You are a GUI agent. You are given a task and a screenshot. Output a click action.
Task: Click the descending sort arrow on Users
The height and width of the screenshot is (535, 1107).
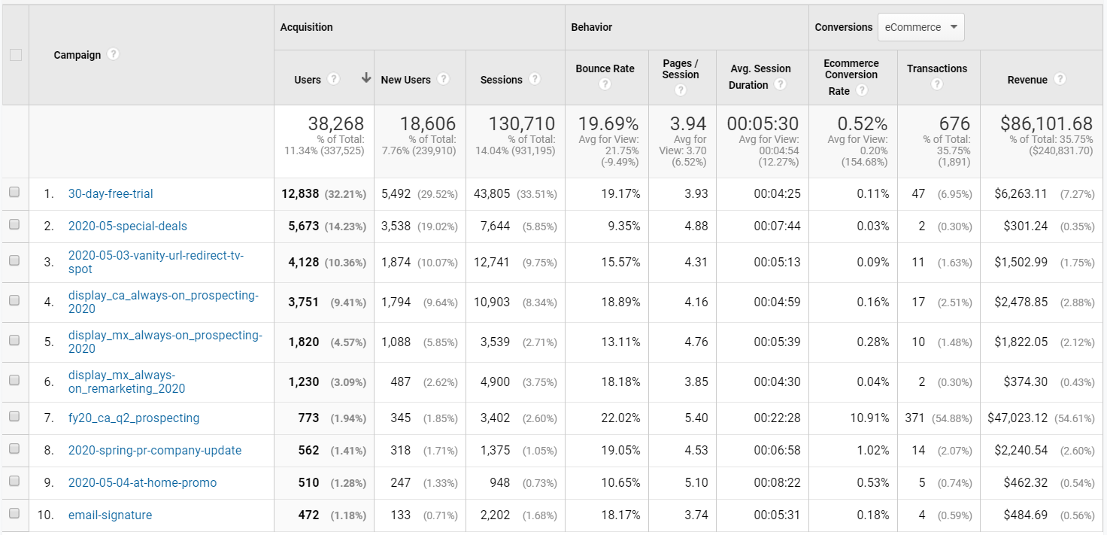coord(366,79)
